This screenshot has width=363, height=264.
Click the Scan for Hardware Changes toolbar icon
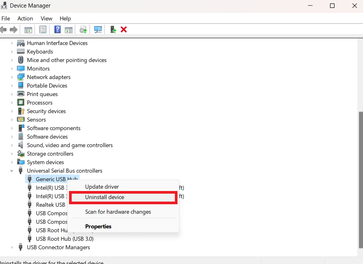(98, 29)
